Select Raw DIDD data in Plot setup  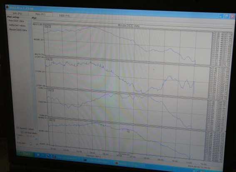(16, 21)
